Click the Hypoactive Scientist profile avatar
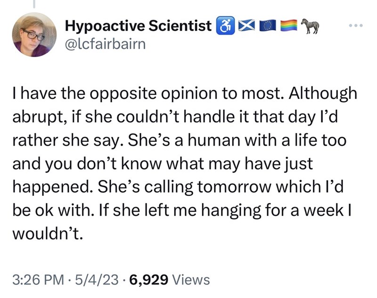 pyautogui.click(x=34, y=34)
